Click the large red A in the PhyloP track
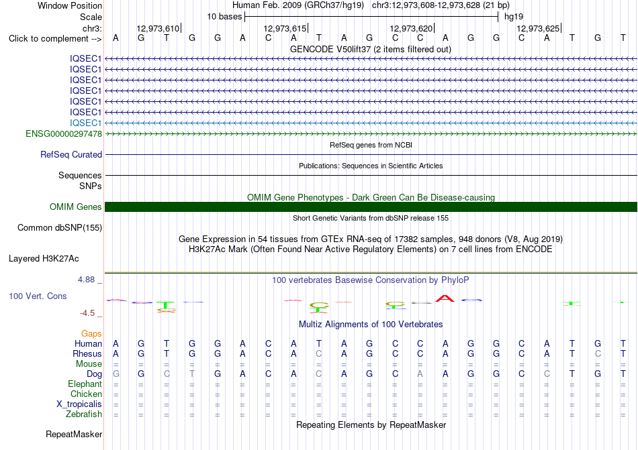 pyautogui.click(x=445, y=298)
